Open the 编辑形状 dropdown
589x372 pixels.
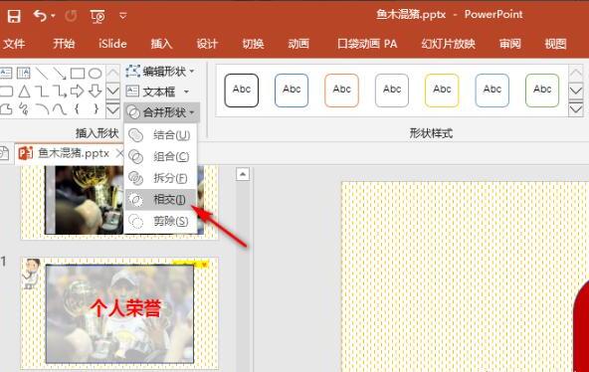coord(161,71)
